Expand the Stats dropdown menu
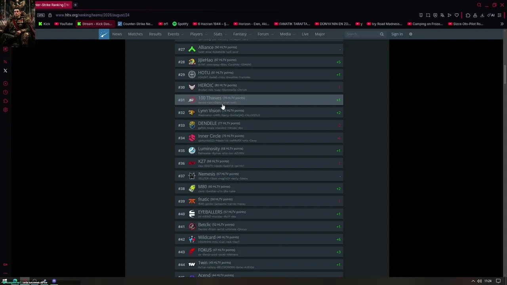507x285 pixels. click(220, 34)
